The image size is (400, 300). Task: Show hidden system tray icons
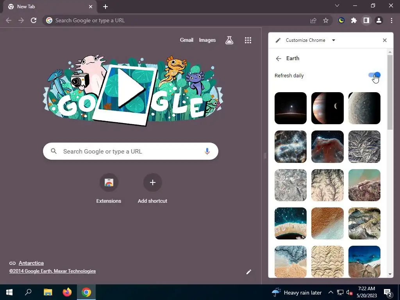[330, 292]
